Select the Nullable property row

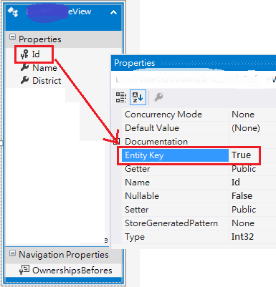199,196
